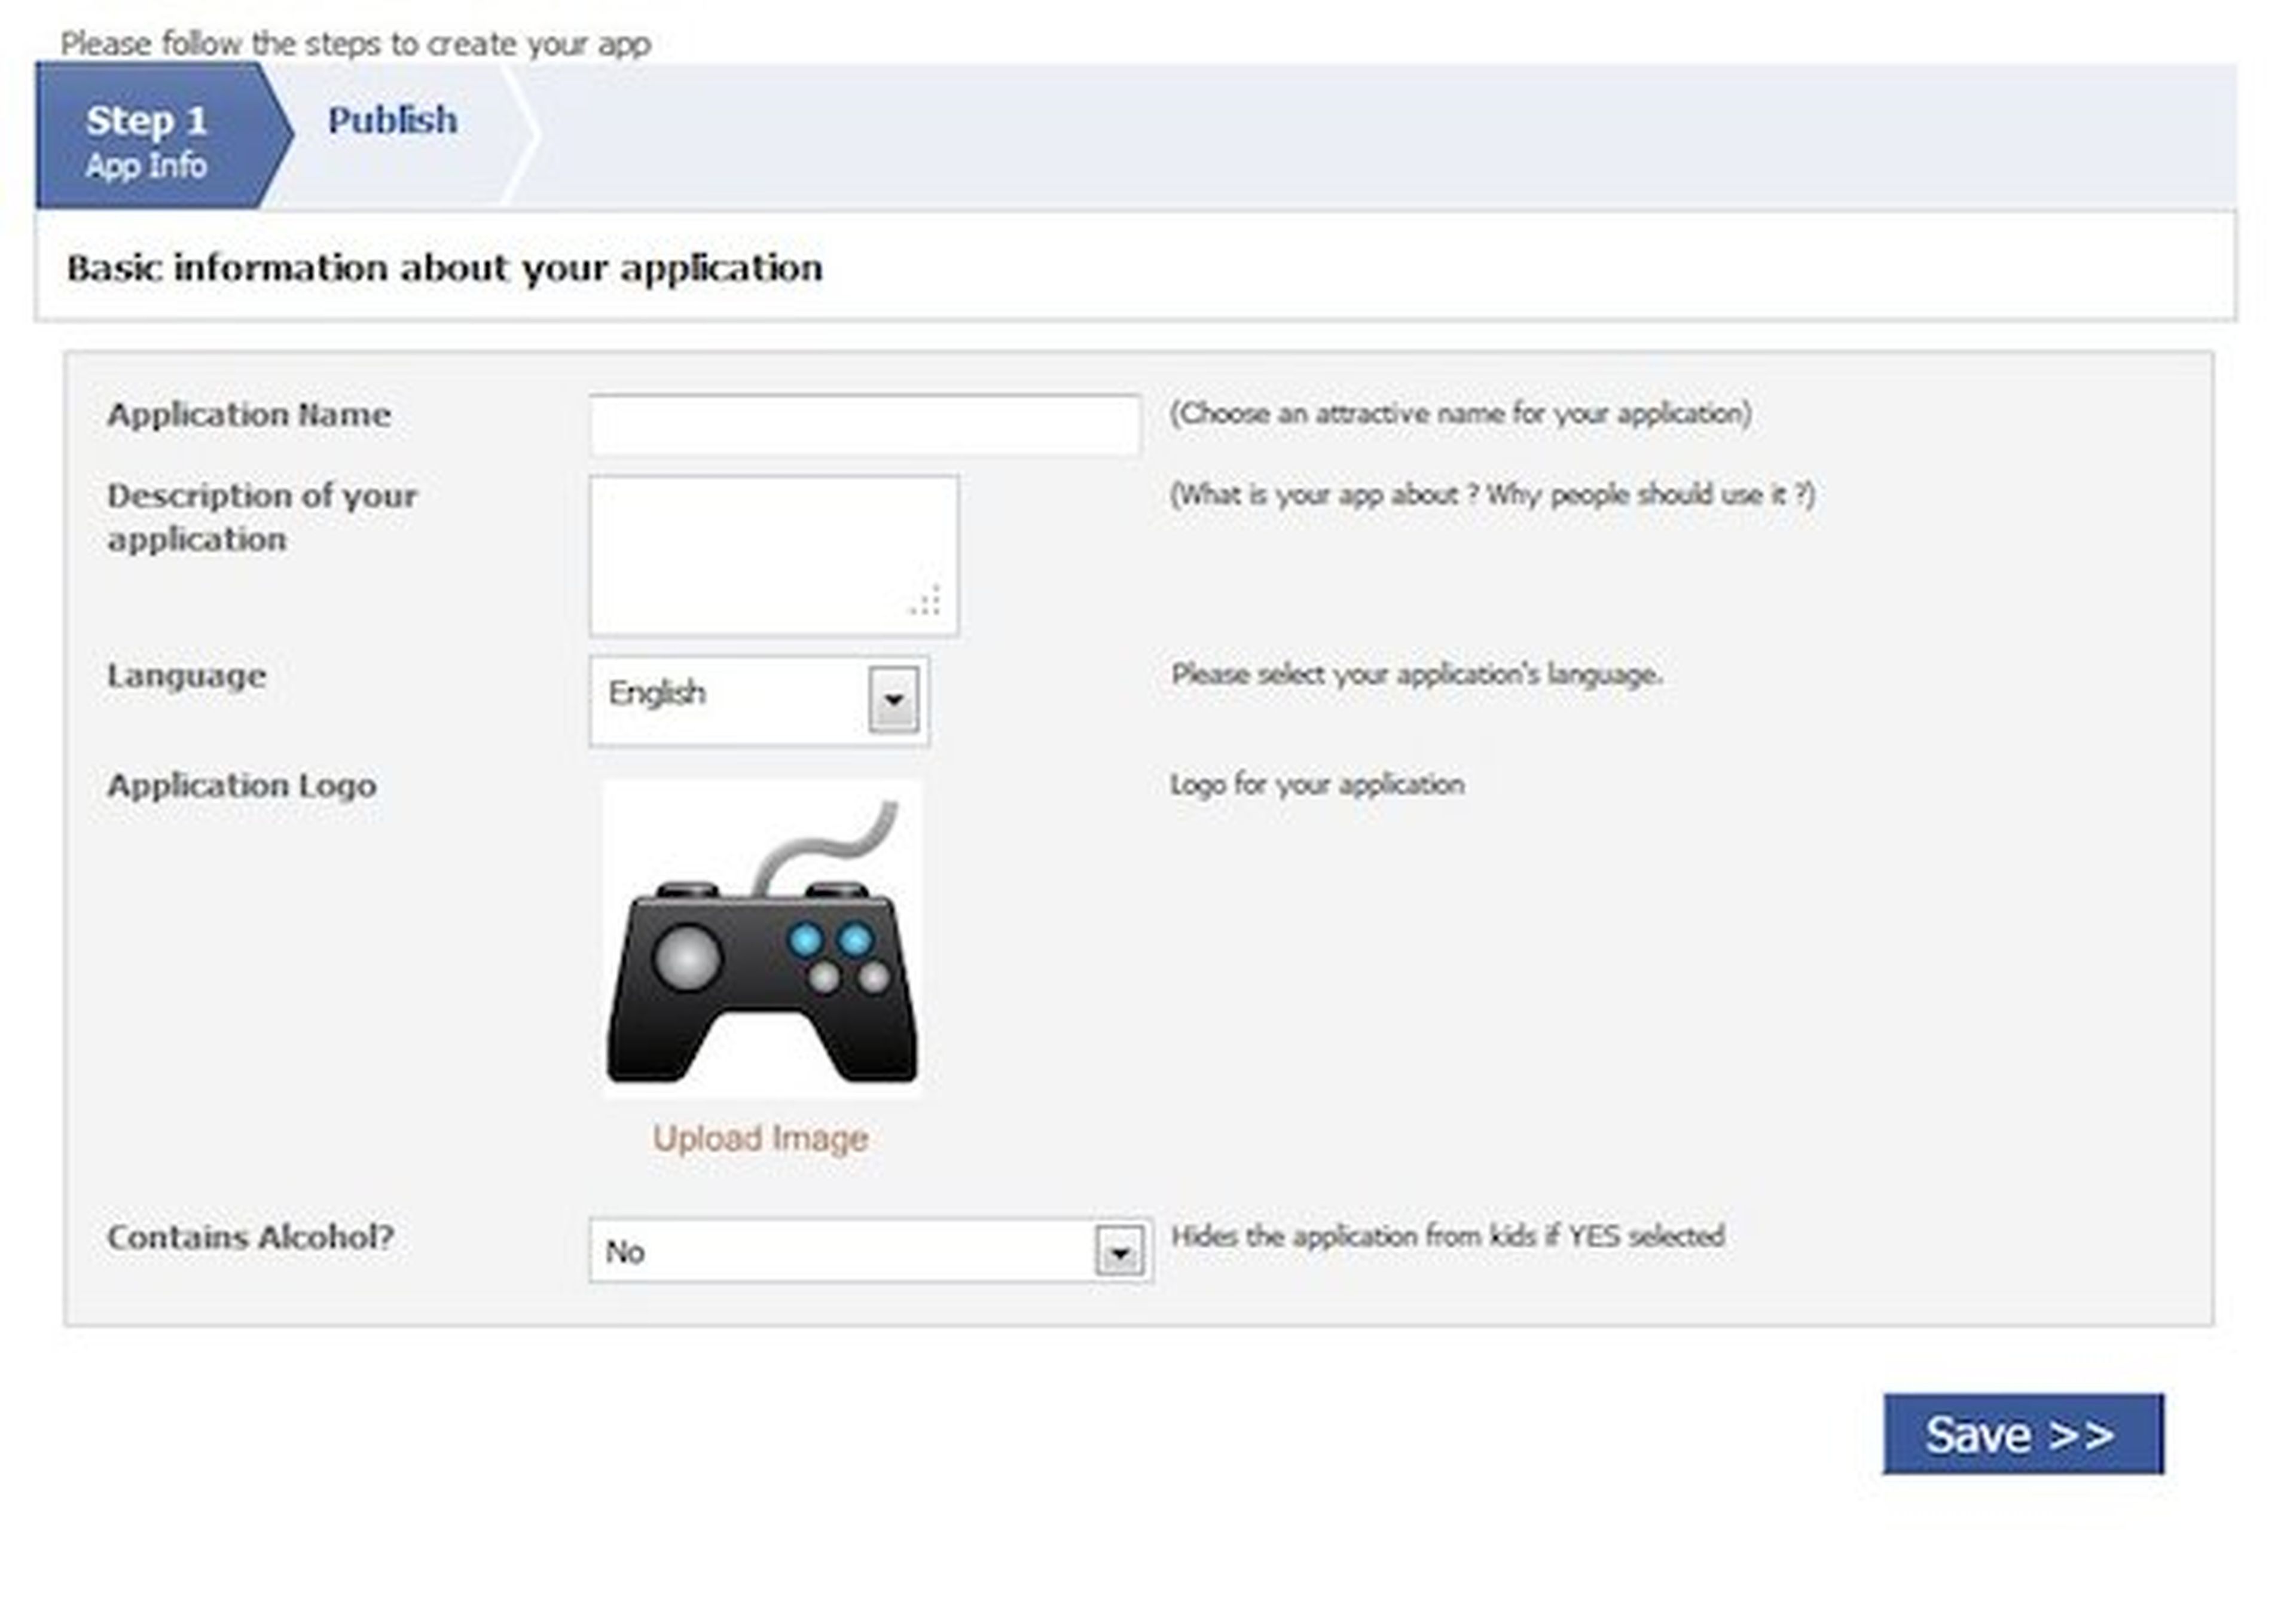Click the Contains Alcohol? label

pos(250,1237)
